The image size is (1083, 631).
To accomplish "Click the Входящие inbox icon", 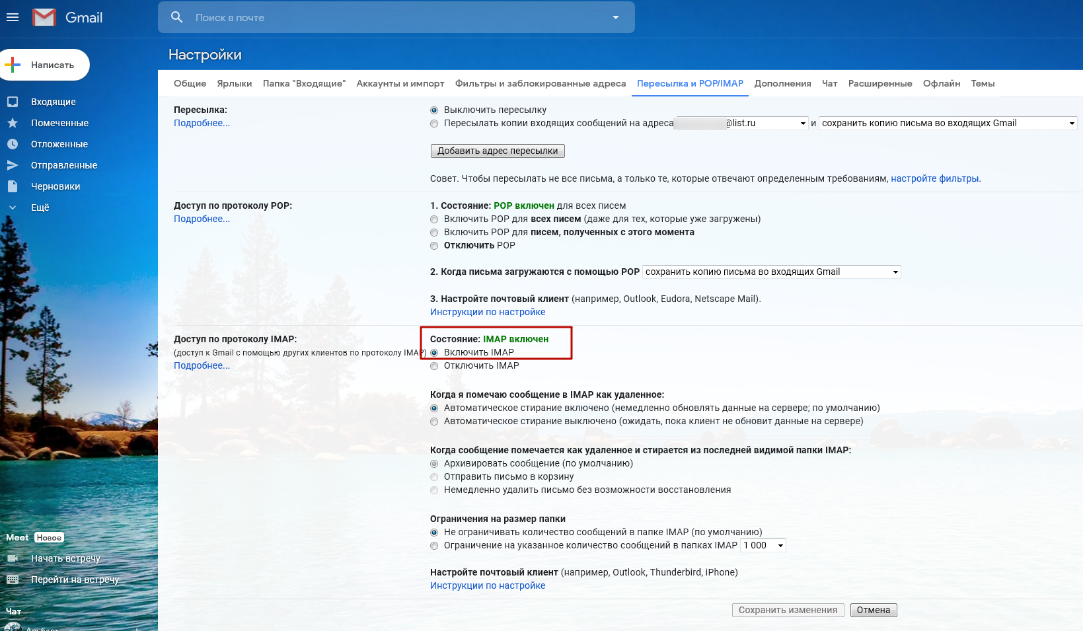I will [x=13, y=102].
